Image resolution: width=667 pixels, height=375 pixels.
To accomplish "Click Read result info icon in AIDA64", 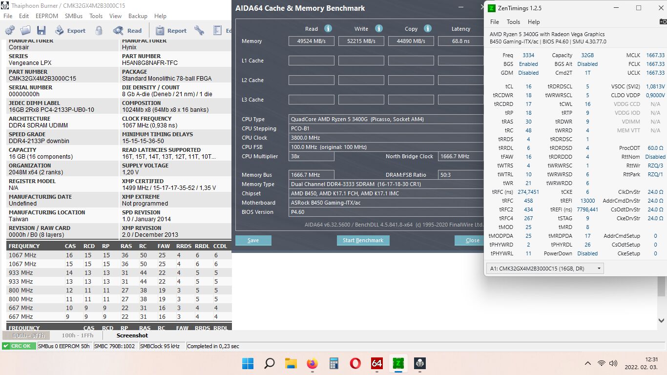I will pyautogui.click(x=328, y=28).
